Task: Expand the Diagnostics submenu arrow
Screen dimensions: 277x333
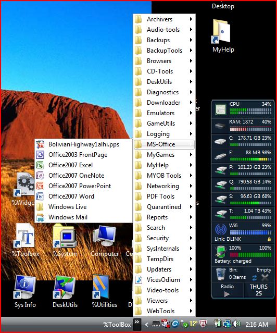Action: 191,92
